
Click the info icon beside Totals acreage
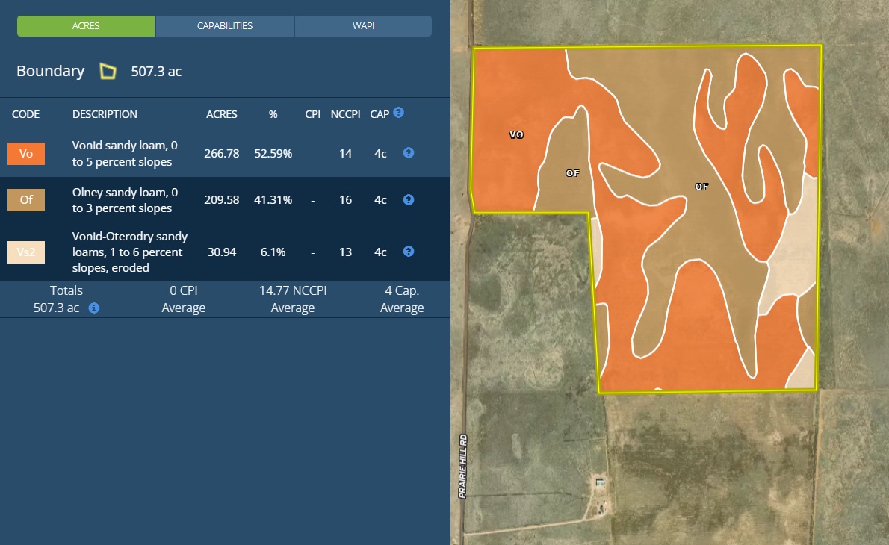click(x=94, y=308)
